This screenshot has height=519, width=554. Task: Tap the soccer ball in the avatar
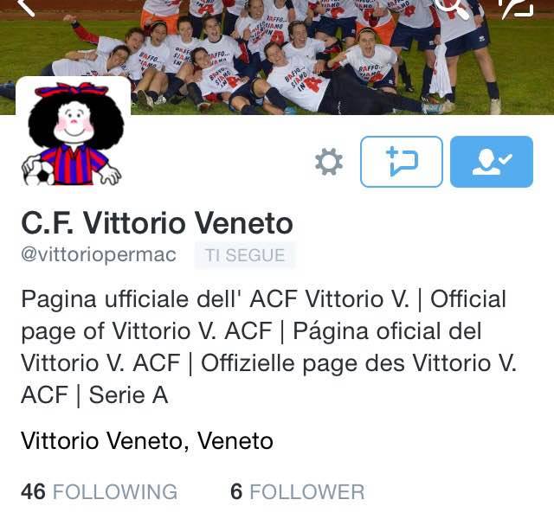click(x=38, y=172)
